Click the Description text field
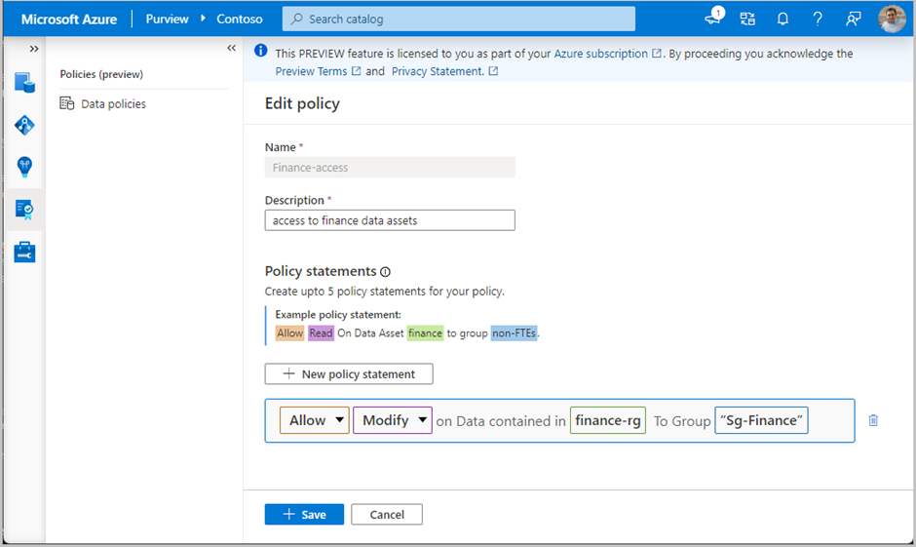Viewport: 916px width, 547px height. pos(390,220)
